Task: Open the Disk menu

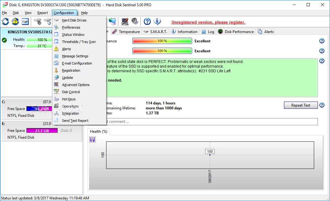Action: [x=16, y=13]
